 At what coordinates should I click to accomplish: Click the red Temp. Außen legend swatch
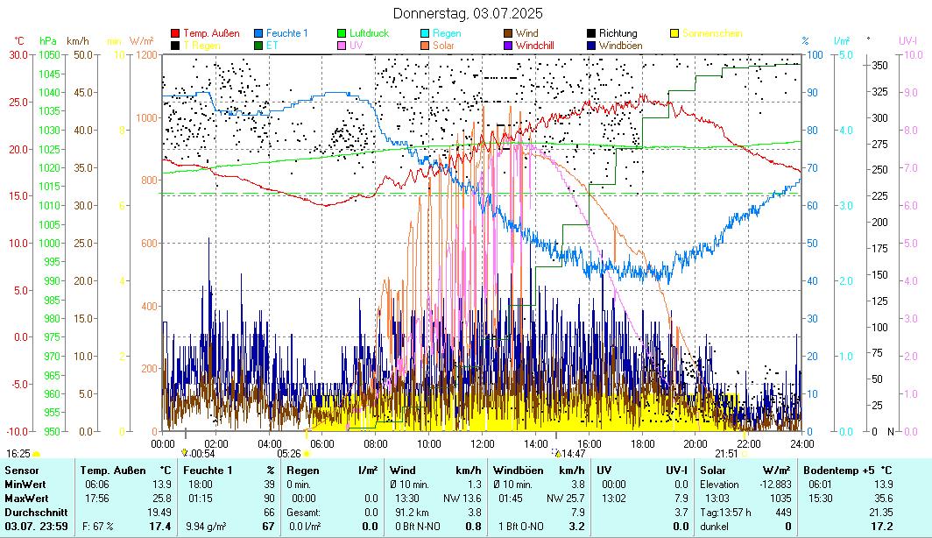coord(175,33)
